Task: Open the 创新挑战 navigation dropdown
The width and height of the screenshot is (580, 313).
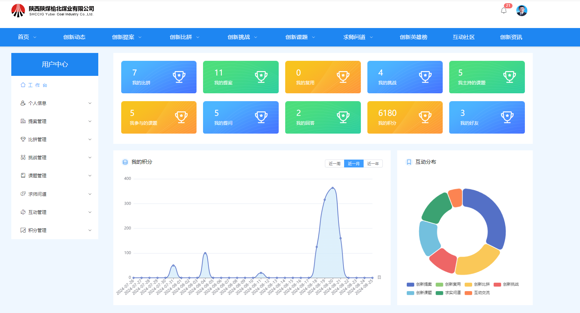Action: [242, 37]
